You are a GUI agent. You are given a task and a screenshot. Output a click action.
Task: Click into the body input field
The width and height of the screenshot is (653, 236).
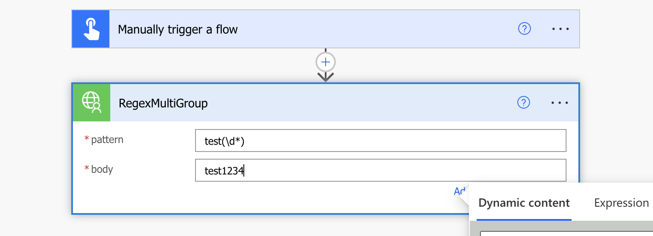click(x=380, y=170)
